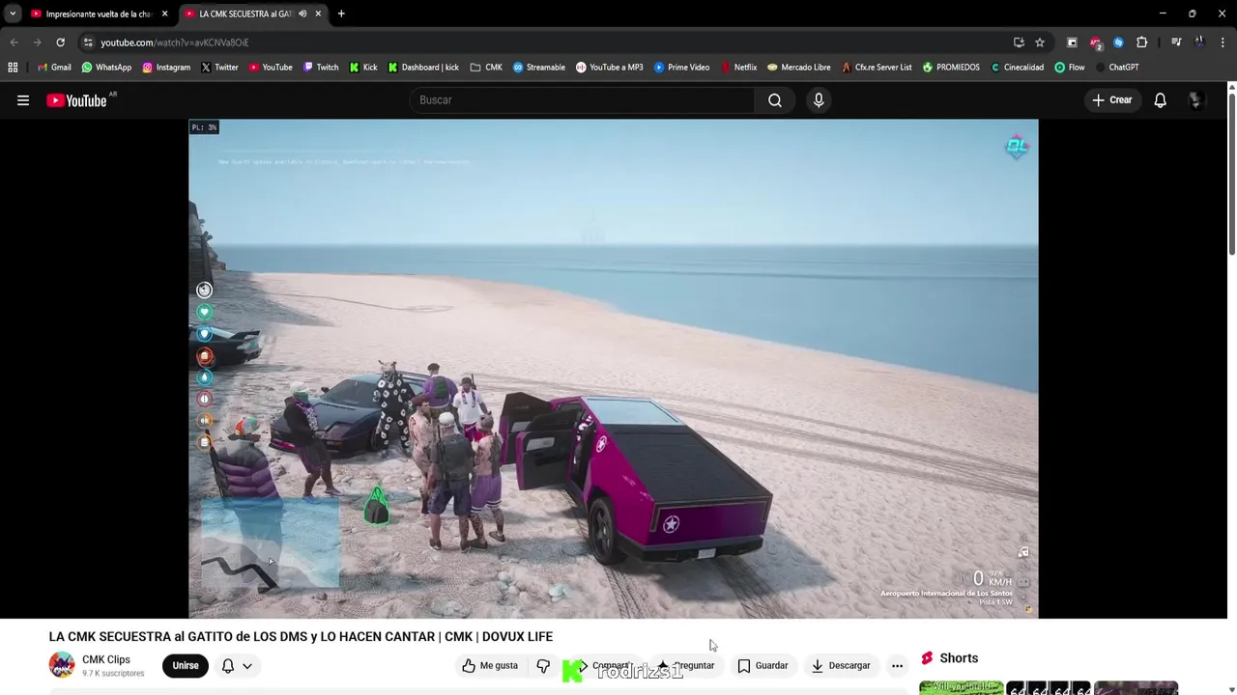Open Prime Video bookmark

[681, 68]
